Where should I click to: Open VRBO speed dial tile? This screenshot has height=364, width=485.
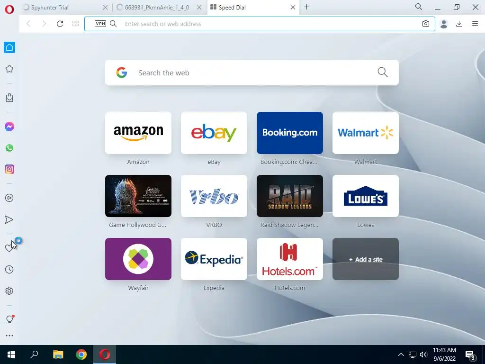(x=214, y=196)
